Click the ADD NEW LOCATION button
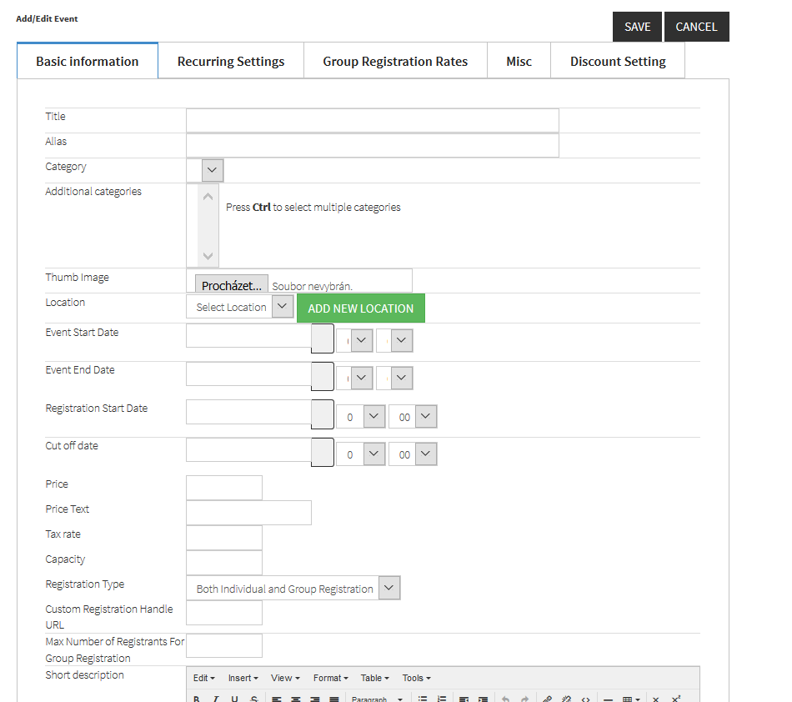Screen dimensions: 792x702 tap(360, 308)
